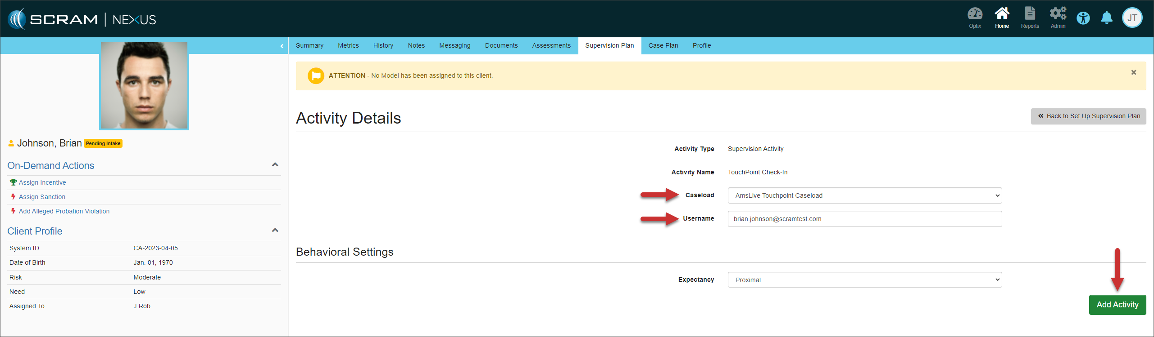Image resolution: width=1154 pixels, height=337 pixels.
Task: Click the Username input field
Action: [x=864, y=219]
